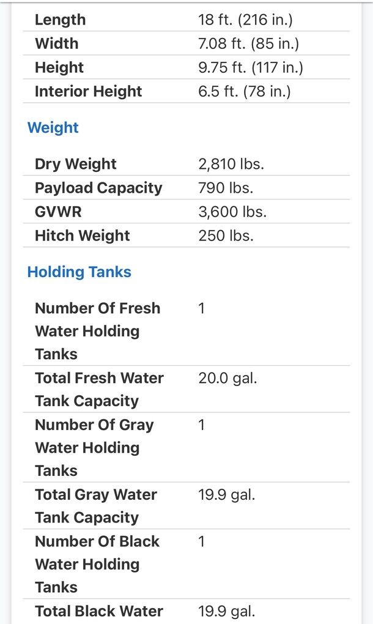Click the 18 ft. (216 in.) value

point(245,20)
